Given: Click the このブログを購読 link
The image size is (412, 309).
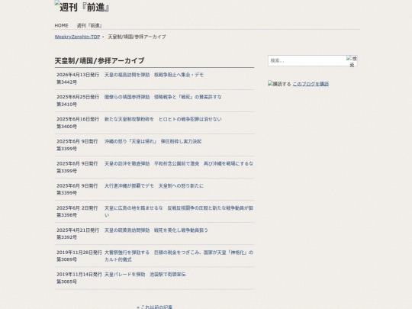Looking at the screenshot, I should 311,84.
